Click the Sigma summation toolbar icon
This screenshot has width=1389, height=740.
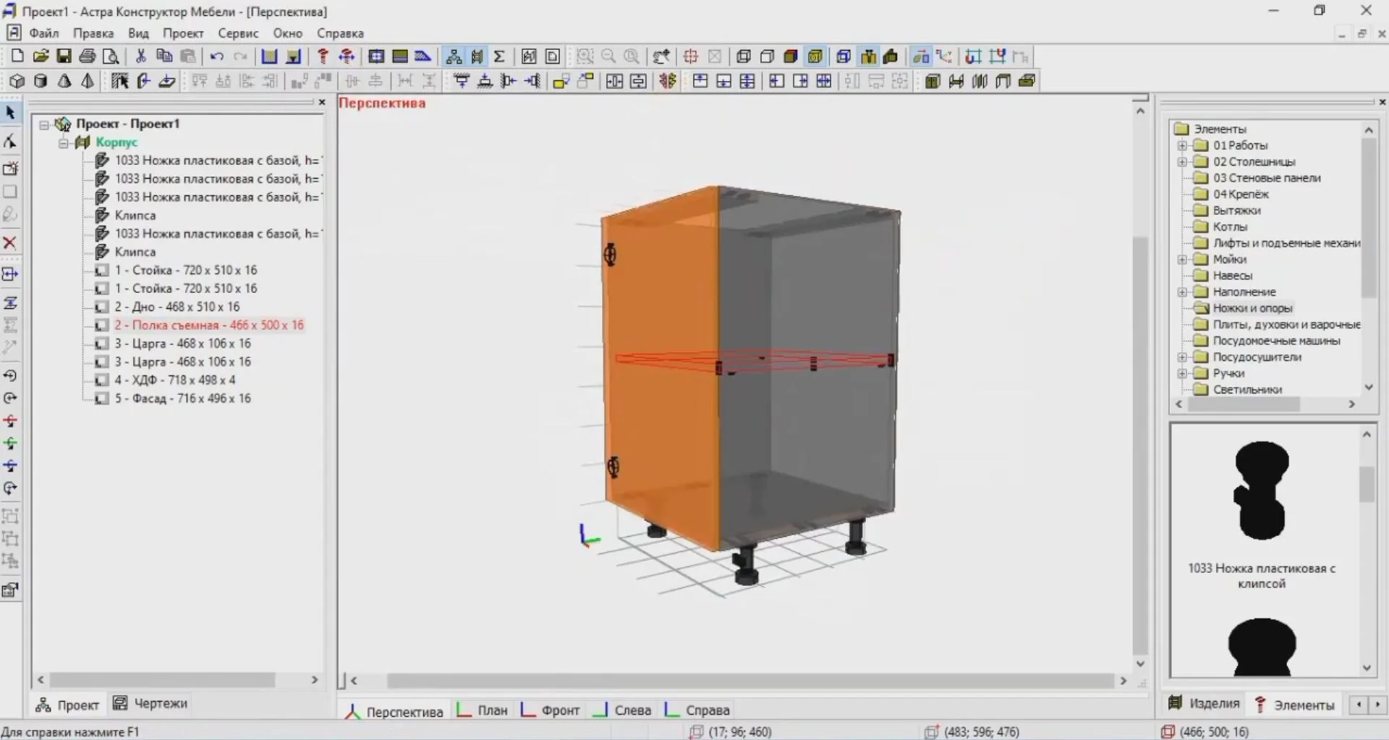[499, 56]
